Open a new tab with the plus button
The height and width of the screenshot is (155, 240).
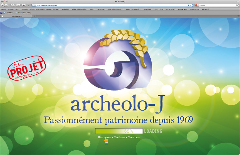coord(34,16)
